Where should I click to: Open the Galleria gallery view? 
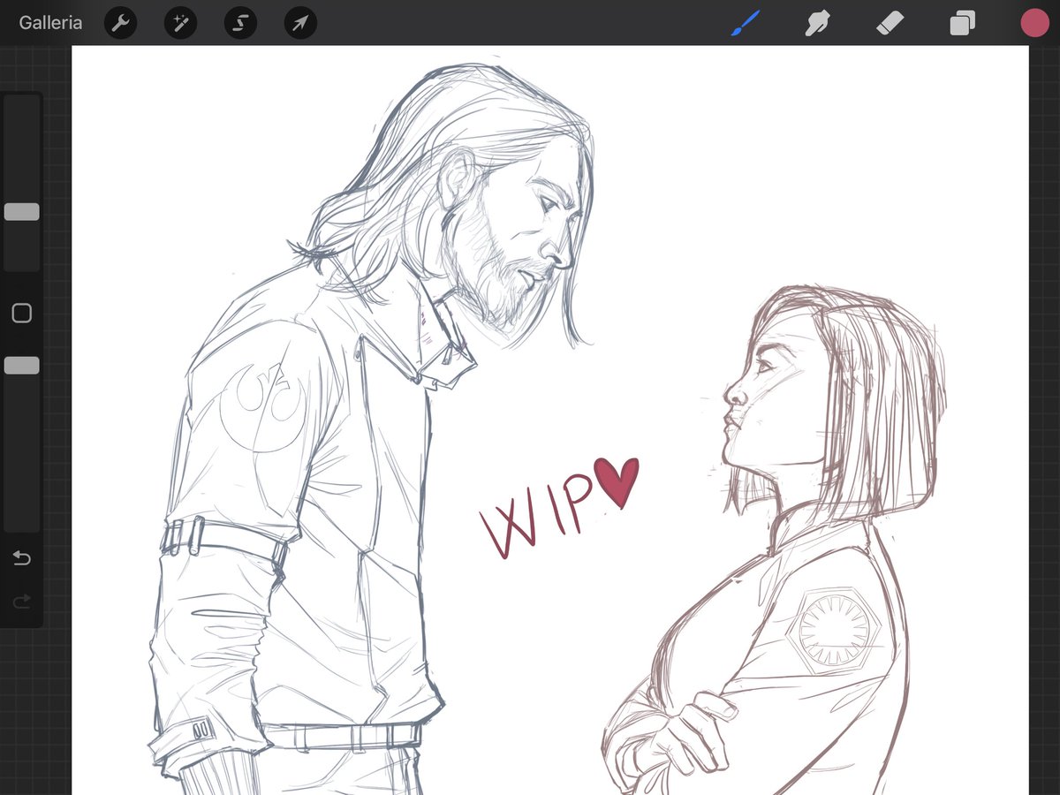50,23
